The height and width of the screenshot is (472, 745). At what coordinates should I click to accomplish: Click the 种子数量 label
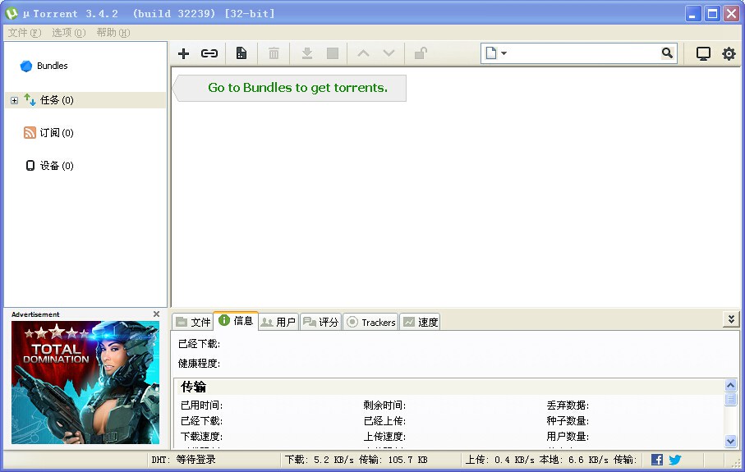[x=568, y=421]
